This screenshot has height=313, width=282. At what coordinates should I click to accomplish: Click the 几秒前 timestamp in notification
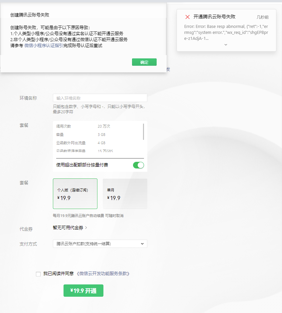(x=262, y=17)
